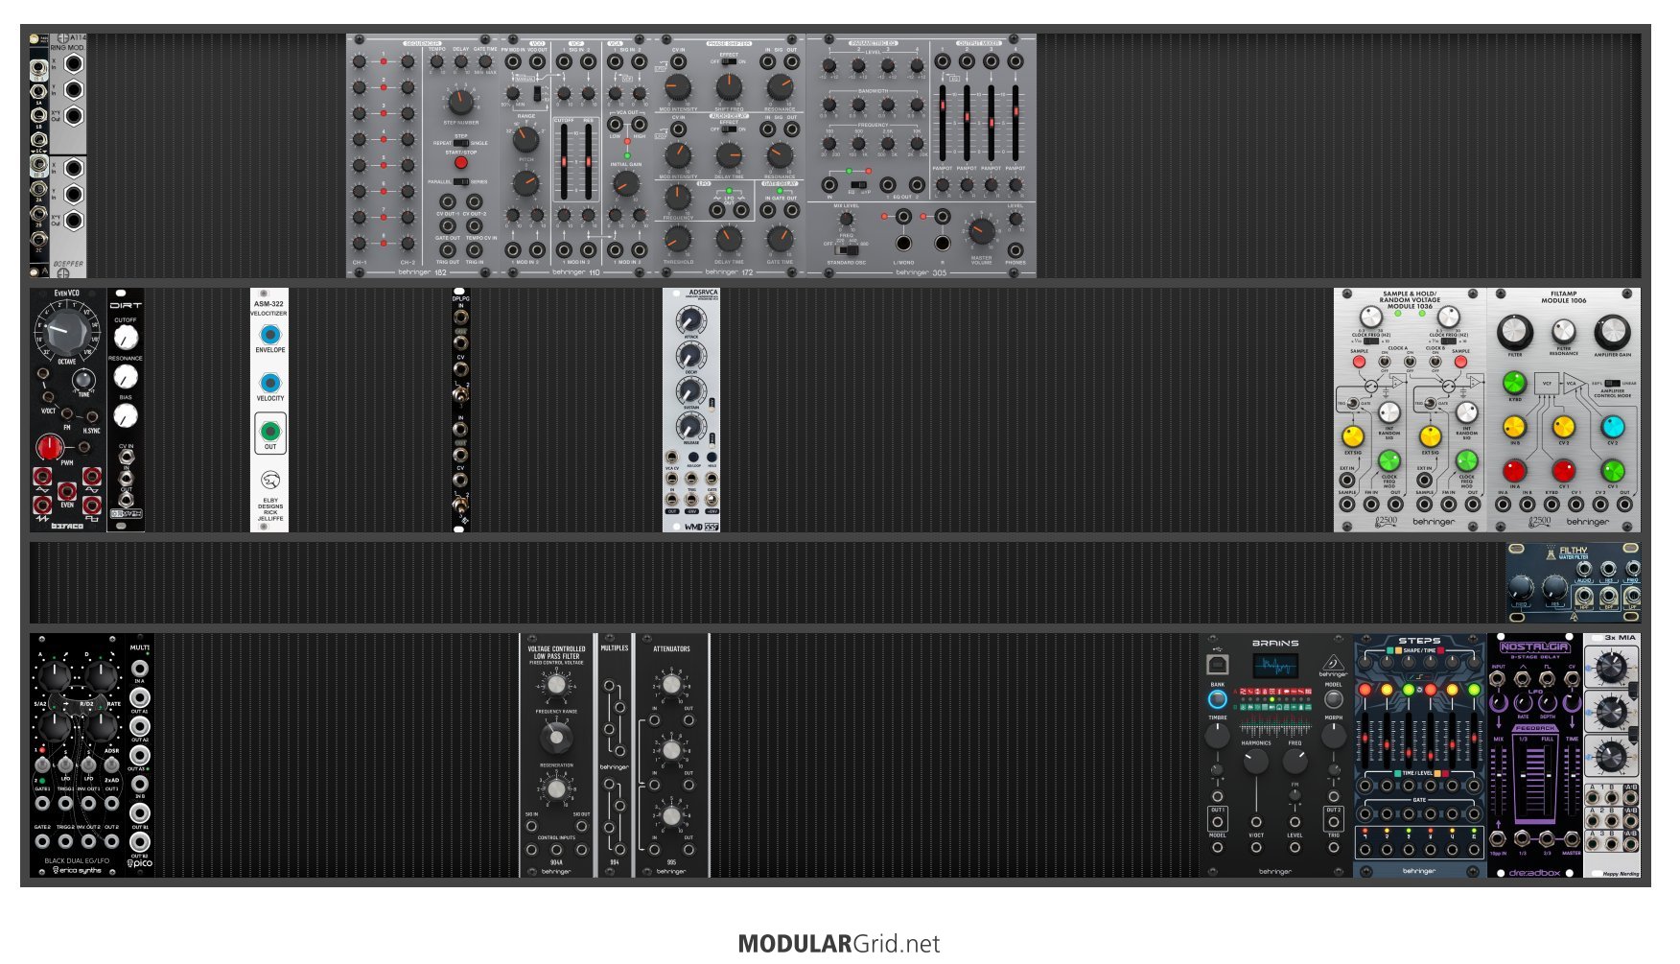1680x964 pixels.
Task: Click the Attack knob on the ADSRVCA
Action: [690, 320]
